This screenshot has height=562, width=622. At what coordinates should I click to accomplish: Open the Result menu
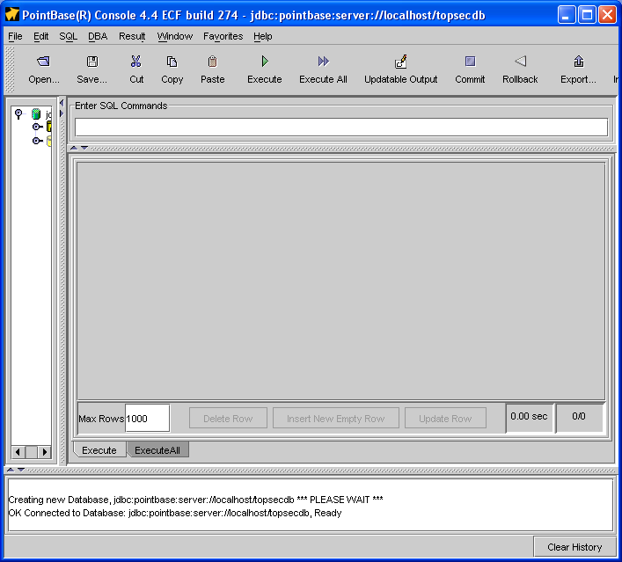132,36
